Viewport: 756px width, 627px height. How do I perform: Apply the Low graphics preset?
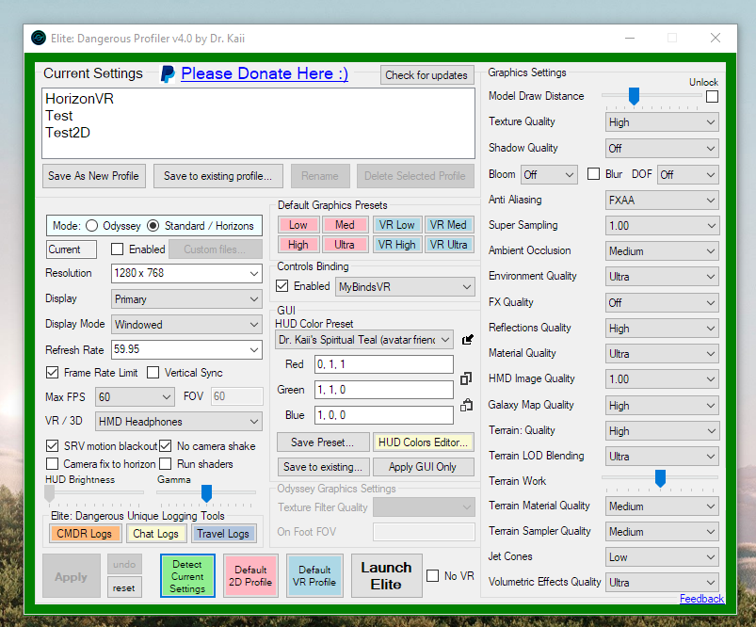[298, 225]
